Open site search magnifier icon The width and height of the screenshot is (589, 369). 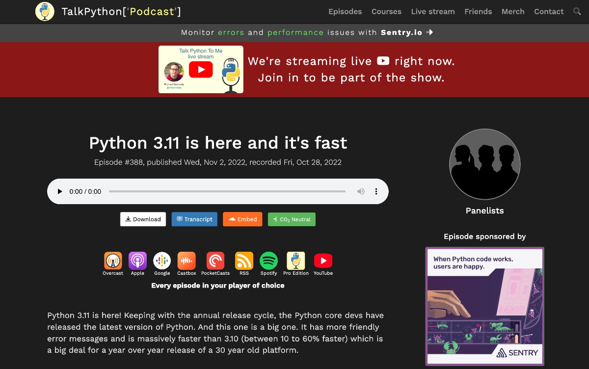tap(577, 11)
